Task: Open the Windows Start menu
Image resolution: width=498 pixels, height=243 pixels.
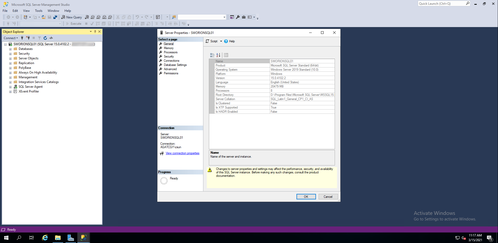Action: (x=6, y=238)
